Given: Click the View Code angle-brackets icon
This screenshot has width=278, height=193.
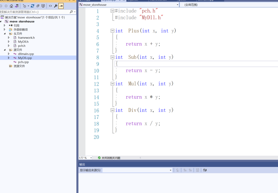Looking at the screenshot, I should [50, 6].
